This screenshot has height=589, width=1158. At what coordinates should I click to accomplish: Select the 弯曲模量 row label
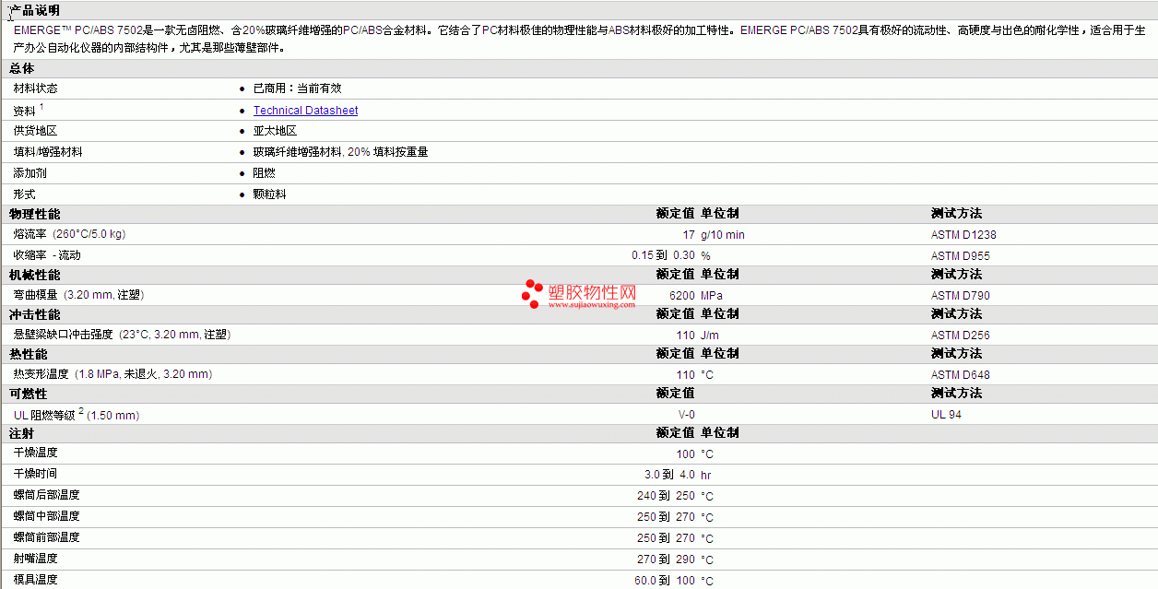coord(78,295)
